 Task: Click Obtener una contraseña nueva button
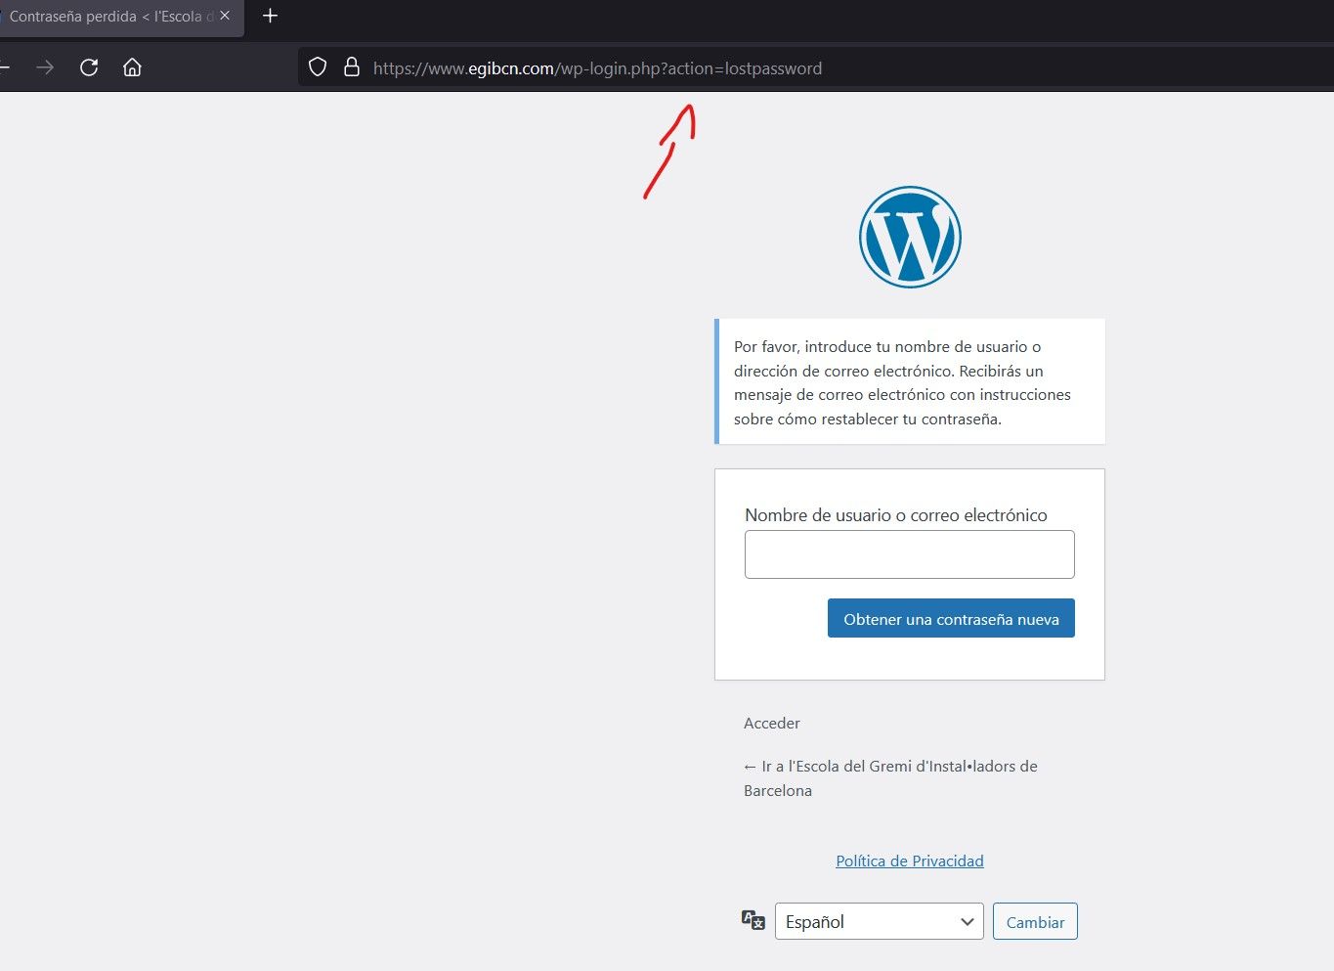tap(951, 618)
